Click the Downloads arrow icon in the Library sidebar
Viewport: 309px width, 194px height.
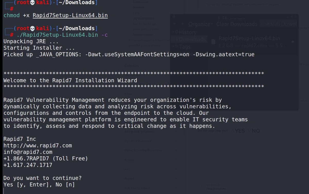(177, 39)
